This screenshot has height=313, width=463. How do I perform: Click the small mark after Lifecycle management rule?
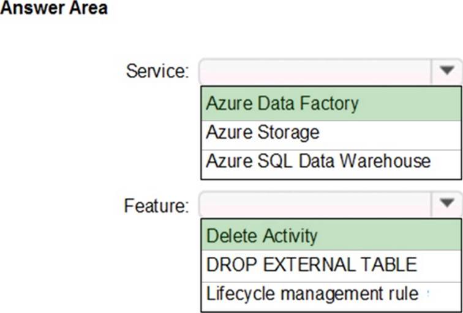pos(428,294)
